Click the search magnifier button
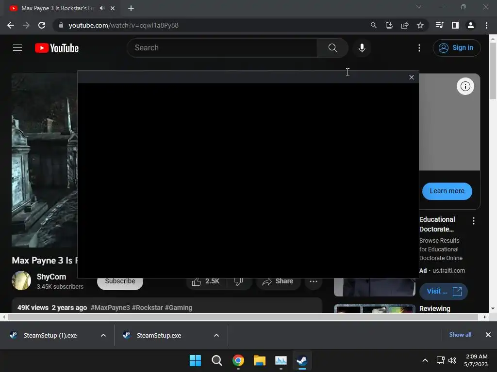Viewport: 497px width, 372px height. [x=332, y=48]
